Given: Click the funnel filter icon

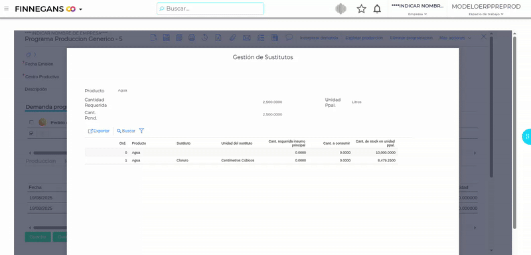Looking at the screenshot, I should pyautogui.click(x=141, y=131).
